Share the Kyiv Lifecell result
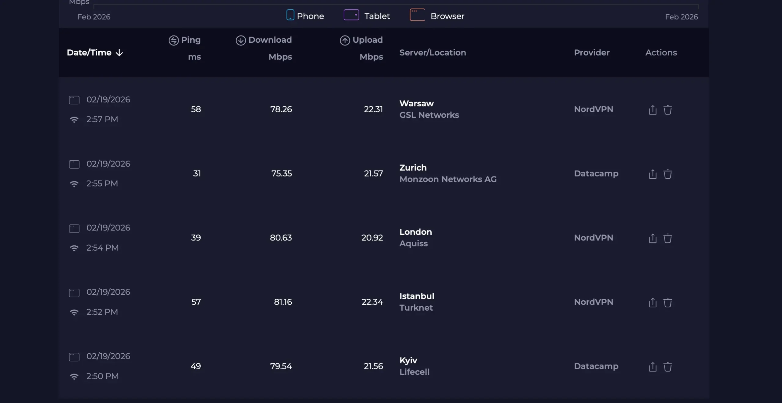 pos(652,367)
